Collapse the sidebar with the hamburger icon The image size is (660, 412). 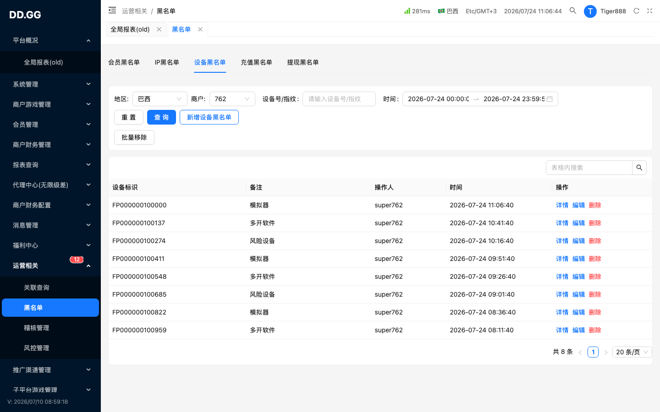click(112, 10)
